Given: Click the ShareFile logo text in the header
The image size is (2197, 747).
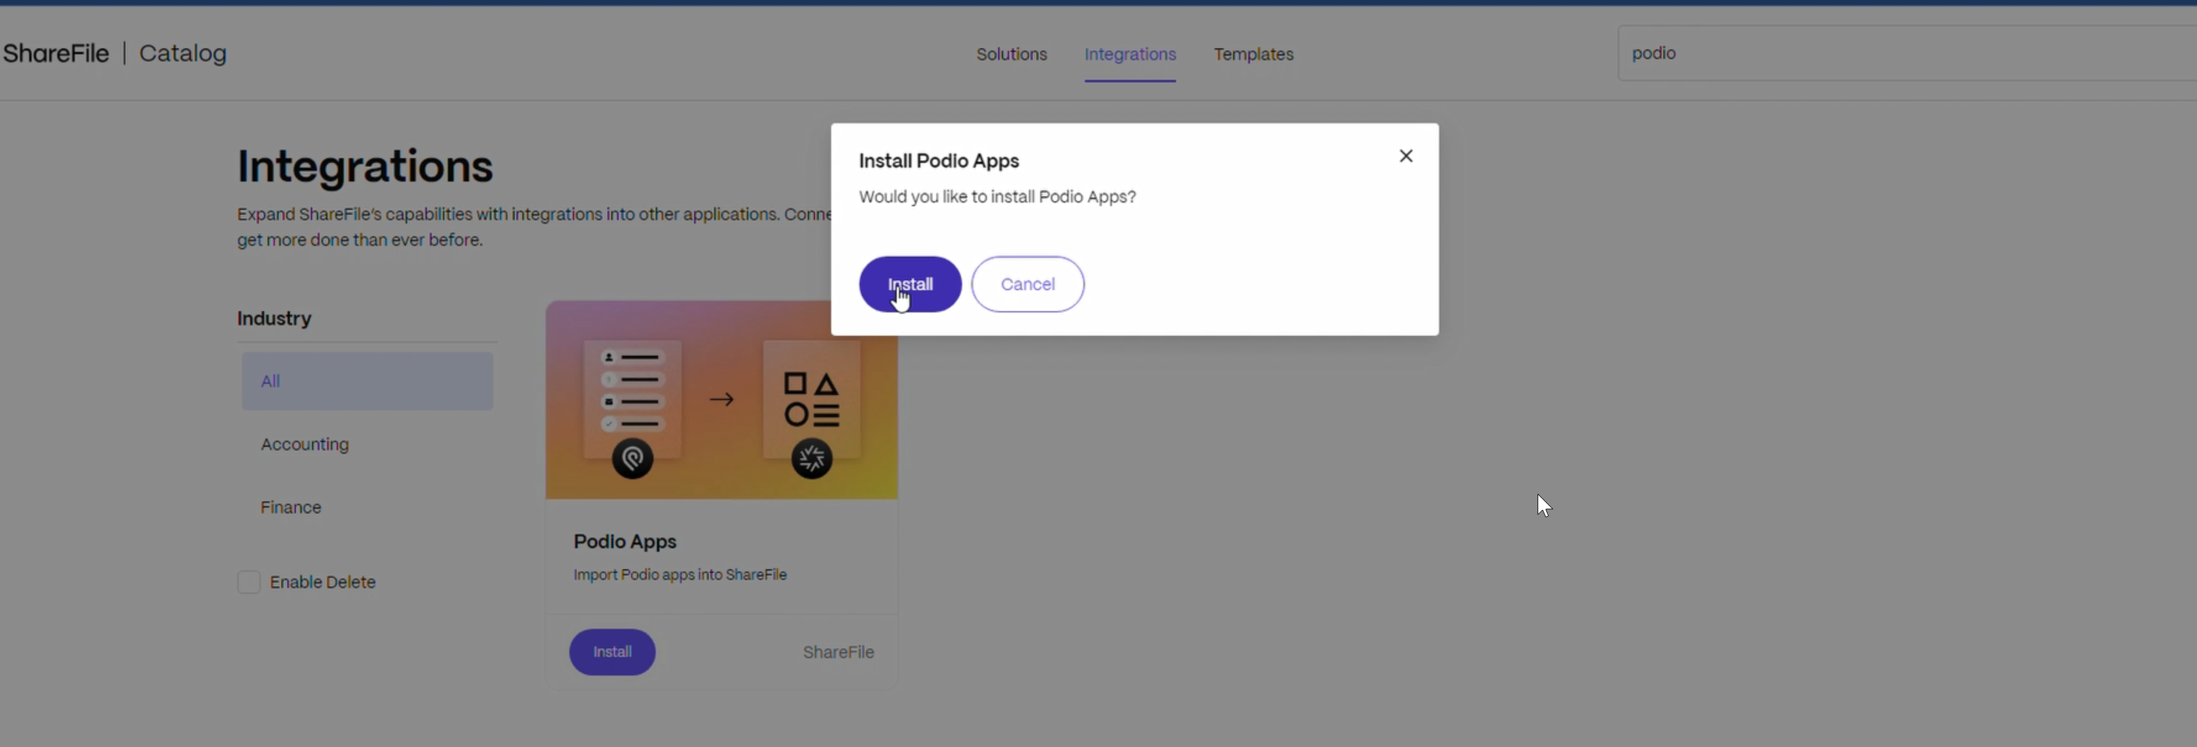Looking at the screenshot, I should (56, 54).
